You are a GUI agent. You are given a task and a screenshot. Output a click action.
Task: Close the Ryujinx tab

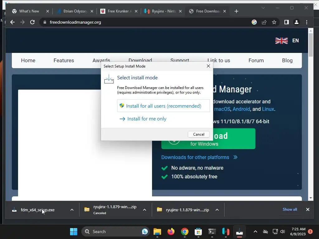click(180, 11)
